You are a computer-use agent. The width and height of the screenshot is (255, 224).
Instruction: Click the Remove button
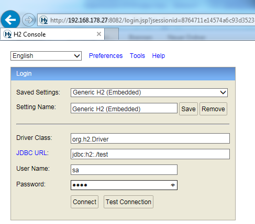[x=213, y=109]
